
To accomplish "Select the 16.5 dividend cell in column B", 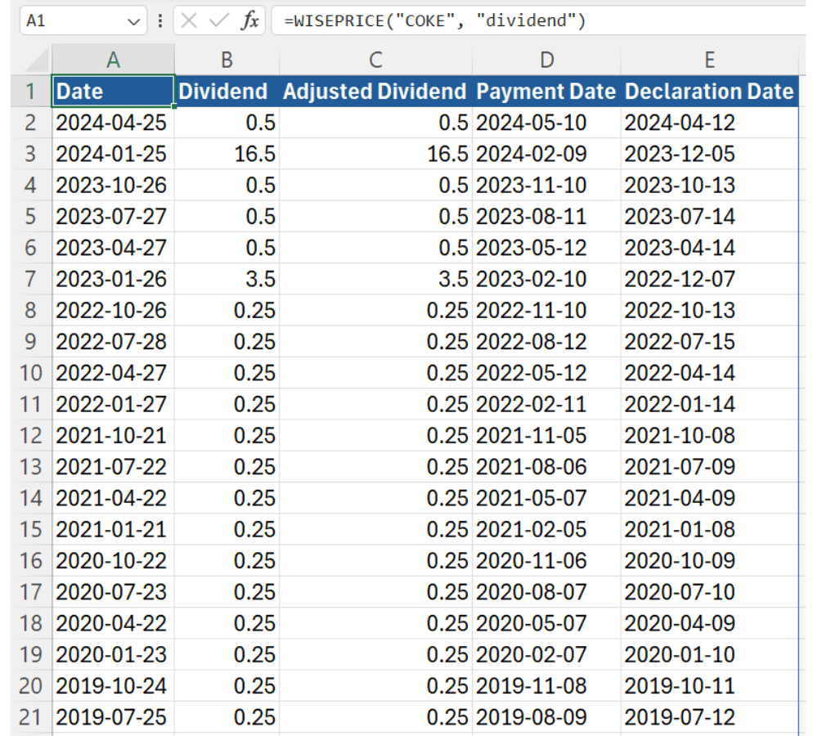I will coord(227,155).
